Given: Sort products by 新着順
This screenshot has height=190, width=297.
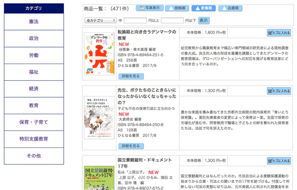Looking at the screenshot, I should pos(204,8).
